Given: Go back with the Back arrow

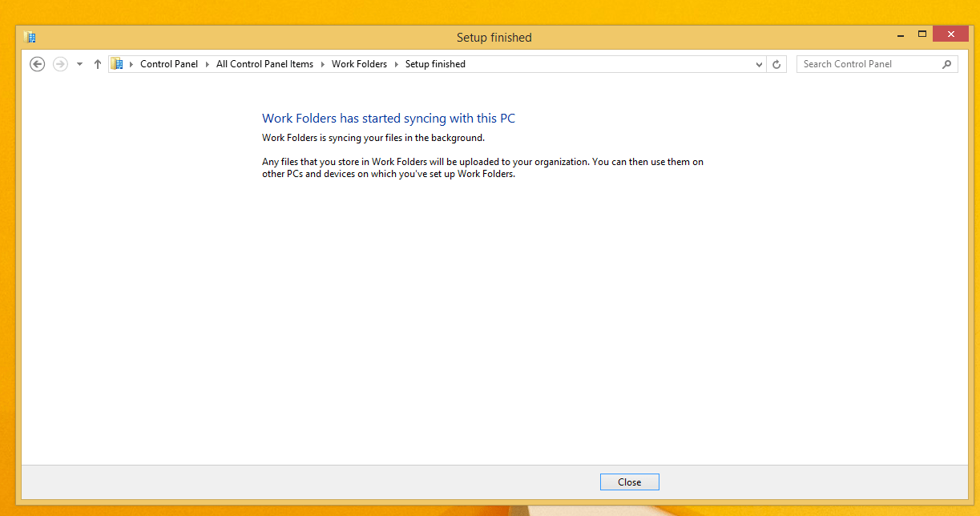Looking at the screenshot, I should (37, 64).
